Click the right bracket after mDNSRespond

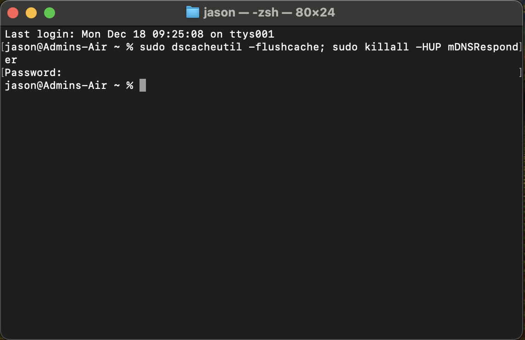520,47
